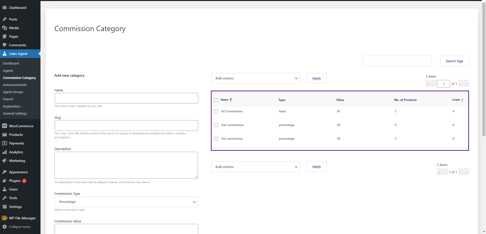Tick the select-all checkbox in the table header
The width and height of the screenshot is (486, 234).
[216, 100]
